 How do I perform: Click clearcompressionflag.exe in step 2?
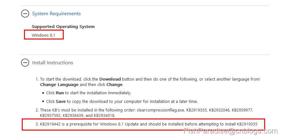(x=160, y=110)
